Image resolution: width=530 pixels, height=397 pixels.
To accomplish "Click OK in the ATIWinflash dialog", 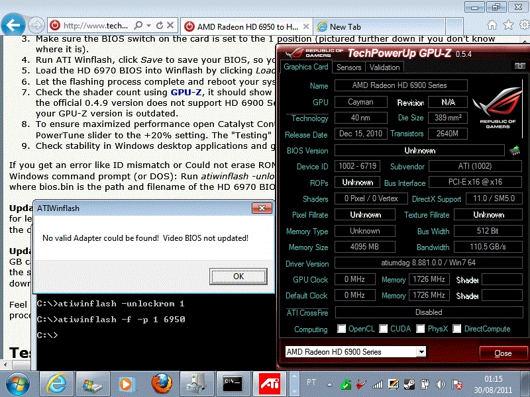I will tap(238, 277).
